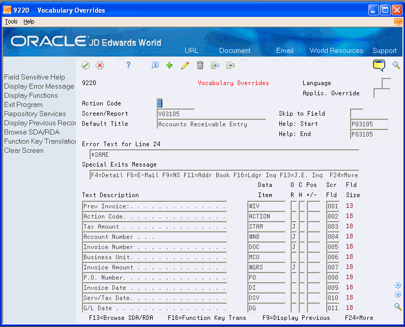405x327 pixels.
Task: Click the scroll up arrow circle icon
Action: (398, 285)
